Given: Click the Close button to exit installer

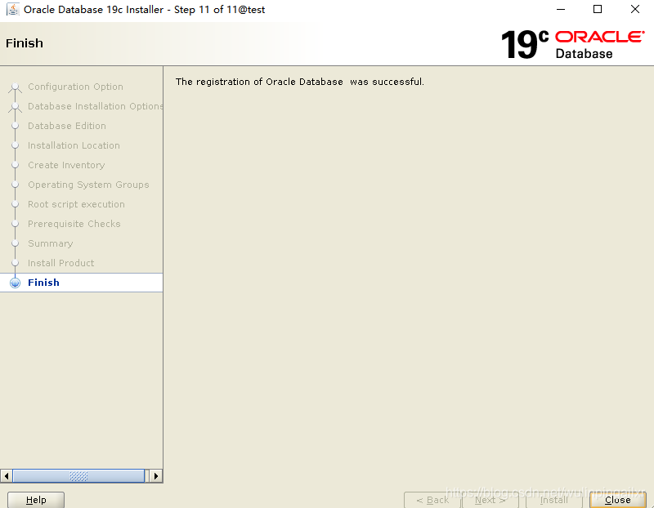Looking at the screenshot, I should [x=618, y=500].
